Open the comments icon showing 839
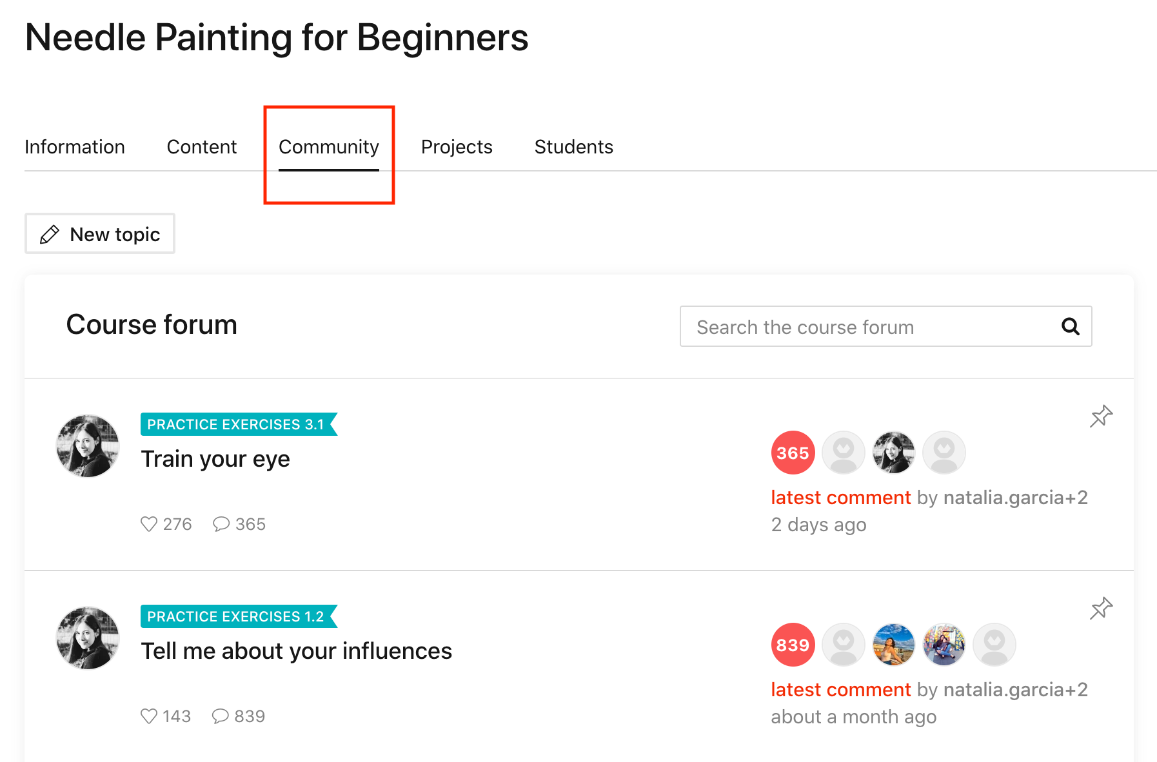 pos(221,716)
